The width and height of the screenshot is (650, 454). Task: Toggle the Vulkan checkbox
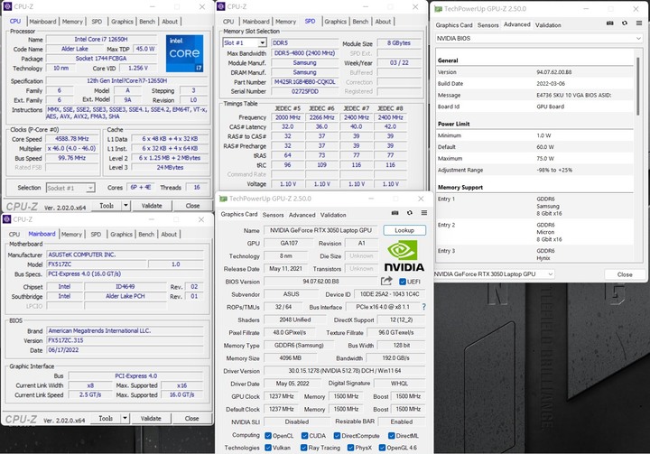point(268,448)
